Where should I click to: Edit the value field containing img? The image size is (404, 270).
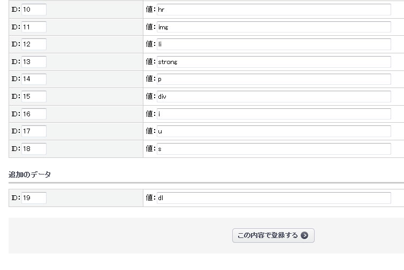pyautogui.click(x=274, y=27)
